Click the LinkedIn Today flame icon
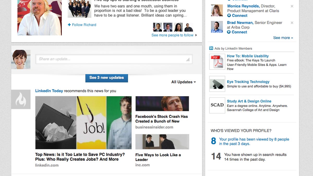This screenshot has height=176, width=313. click(x=21, y=99)
